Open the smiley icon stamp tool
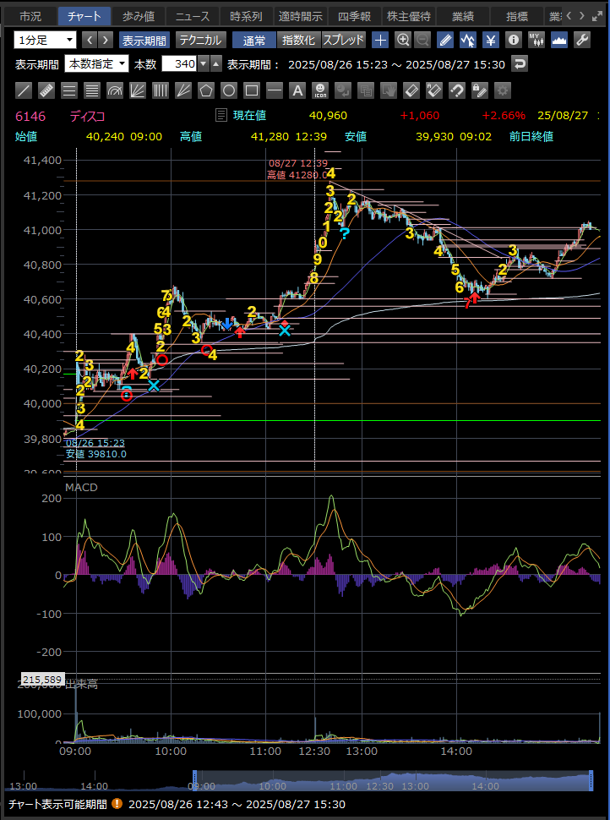This screenshot has height=820, width=610. [x=320, y=90]
